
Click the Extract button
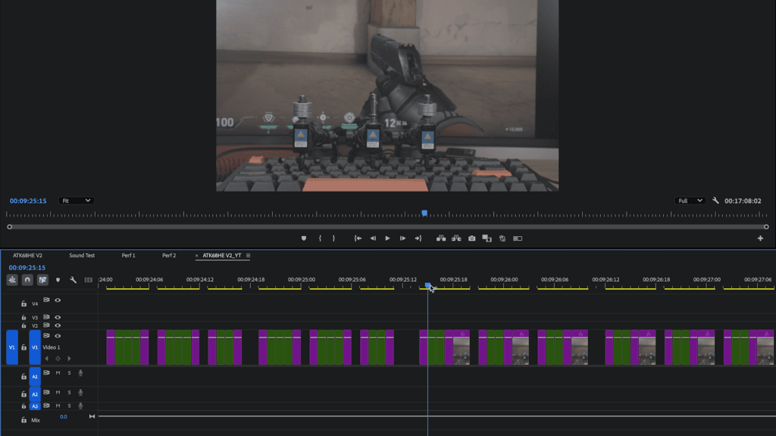tap(456, 238)
